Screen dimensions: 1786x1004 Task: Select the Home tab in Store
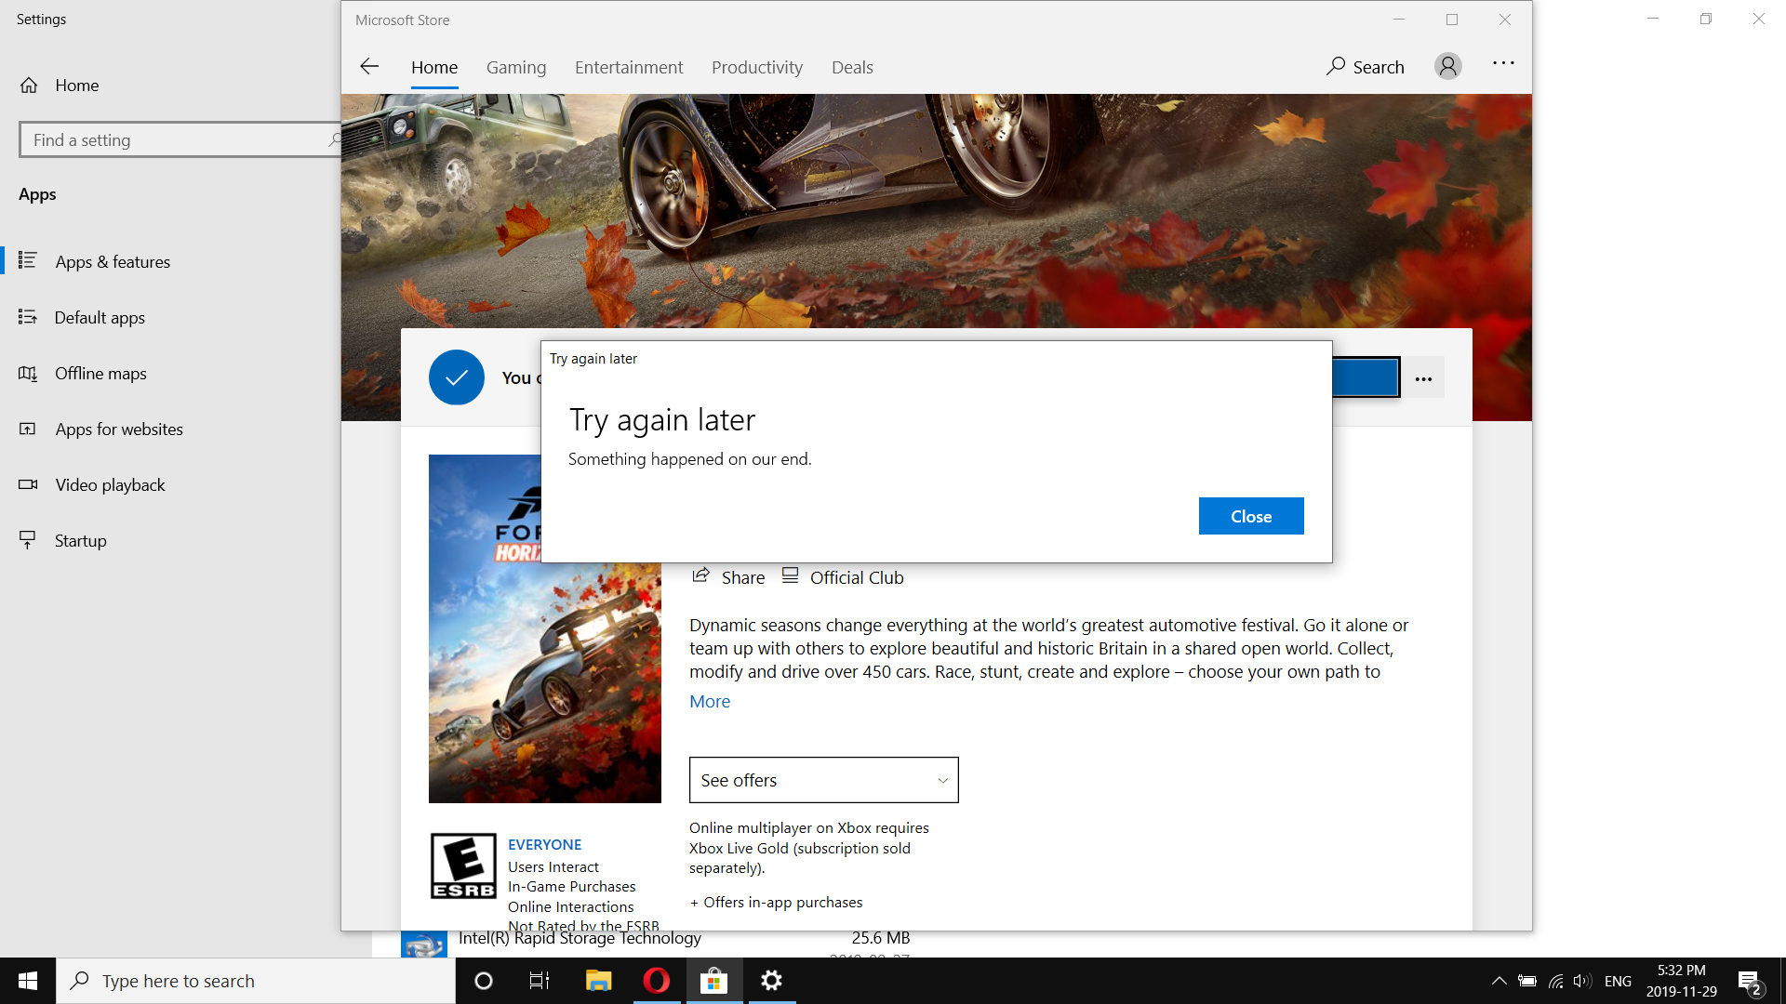(434, 67)
